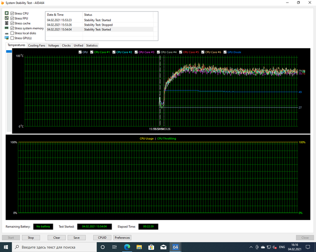Click the AIDA64 flame icon in title bar
Viewport: 316px width, 252px height.
tap(2, 3)
